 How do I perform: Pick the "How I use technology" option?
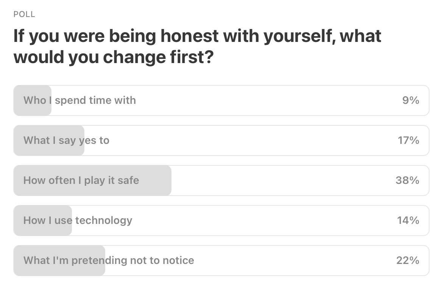point(221,221)
